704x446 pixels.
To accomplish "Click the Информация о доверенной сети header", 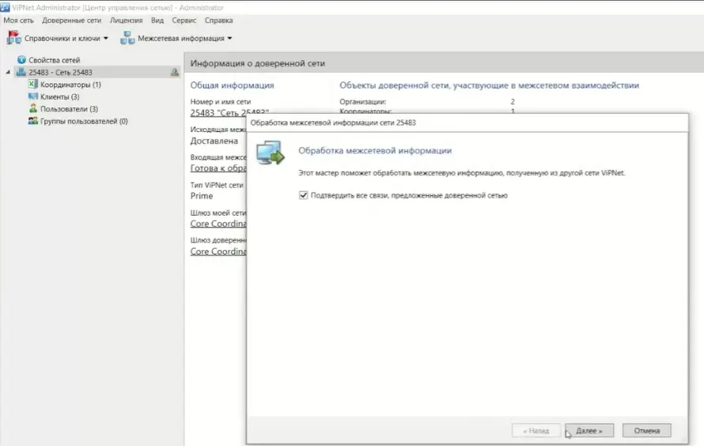I will coord(258,63).
